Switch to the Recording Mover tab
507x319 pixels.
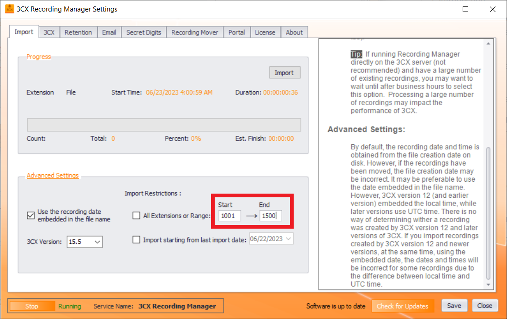[x=194, y=32]
